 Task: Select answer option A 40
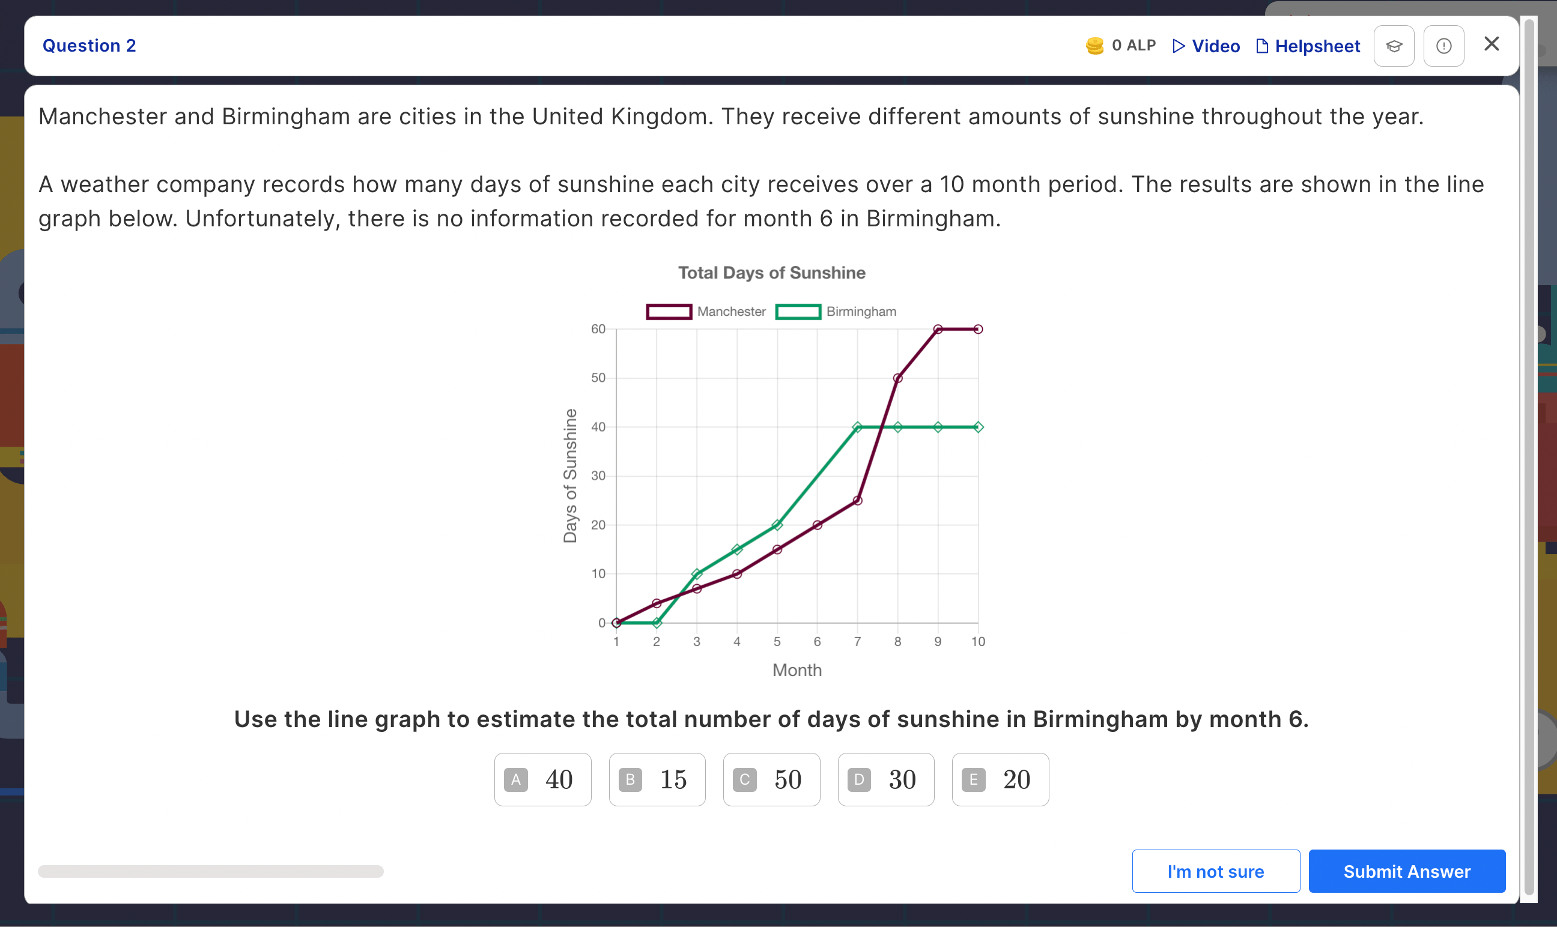542,779
